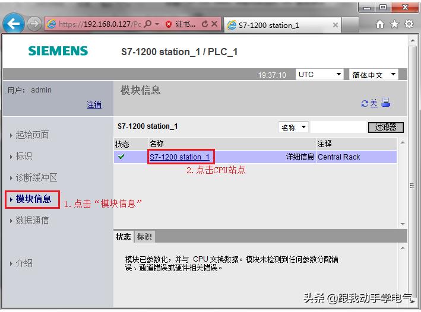This screenshot has width=421, height=312.
Task: Click the page scrollbar up arrow
Action: pyautogui.click(x=413, y=40)
